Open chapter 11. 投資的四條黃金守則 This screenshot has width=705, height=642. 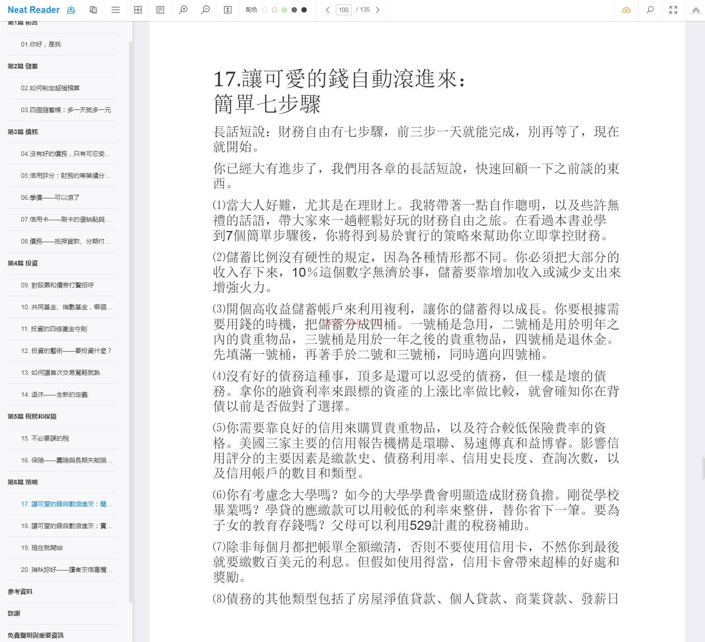62,329
